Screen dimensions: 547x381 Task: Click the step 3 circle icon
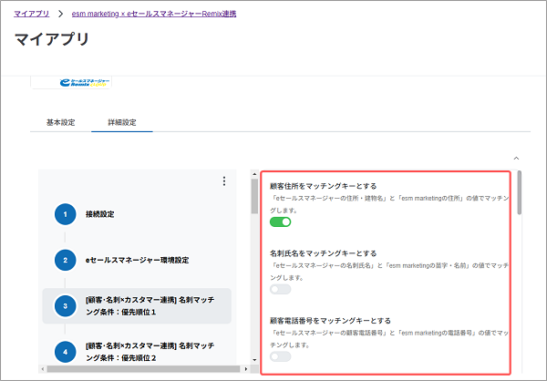pos(65,306)
